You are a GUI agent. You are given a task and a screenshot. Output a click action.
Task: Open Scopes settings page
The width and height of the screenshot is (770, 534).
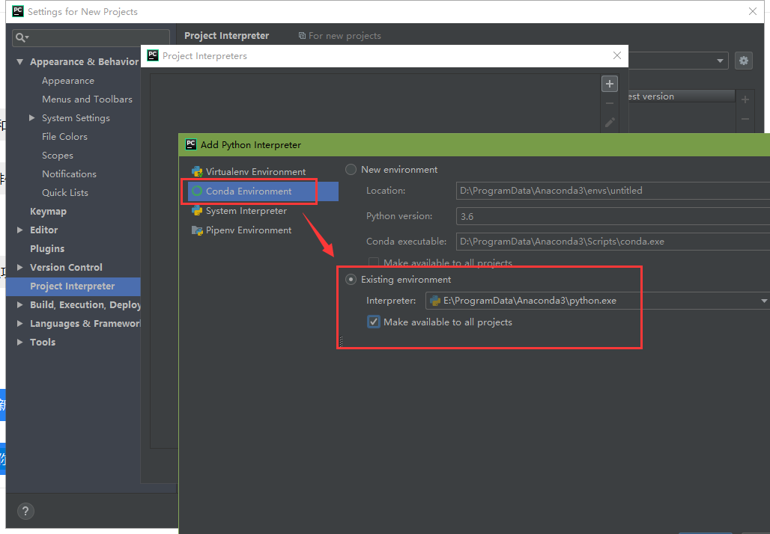coord(58,156)
